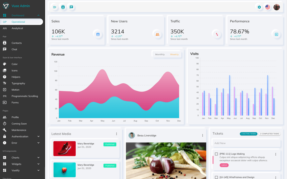This screenshot has width=287, height=179.
Task: Click the Sales card store icon
Action: tap(98, 34)
